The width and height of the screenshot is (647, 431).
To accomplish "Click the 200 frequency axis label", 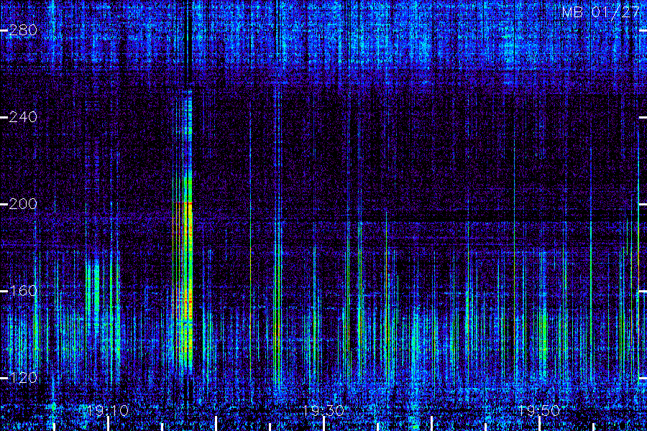I will pos(23,204).
